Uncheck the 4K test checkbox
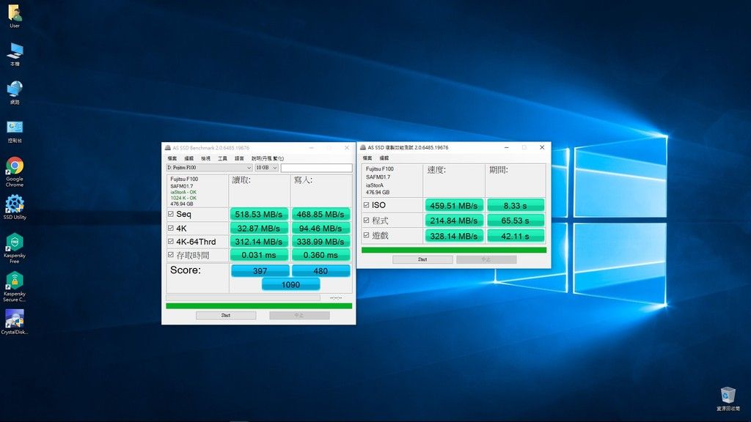751x422 pixels. click(171, 229)
